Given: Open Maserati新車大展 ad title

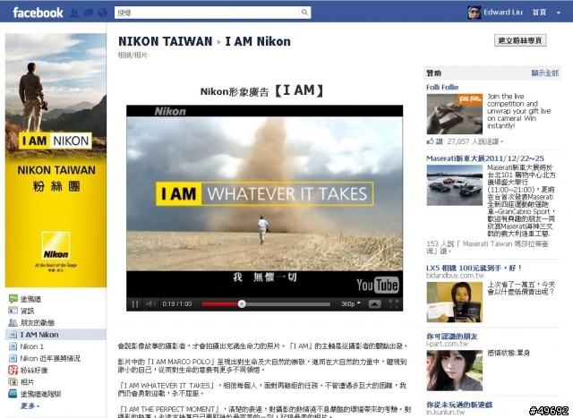Looking at the screenshot, I should pyautogui.click(x=485, y=158).
